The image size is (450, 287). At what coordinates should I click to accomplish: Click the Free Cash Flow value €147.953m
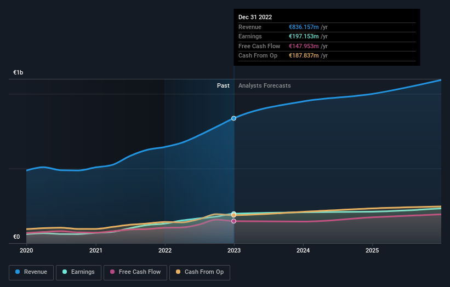click(304, 46)
